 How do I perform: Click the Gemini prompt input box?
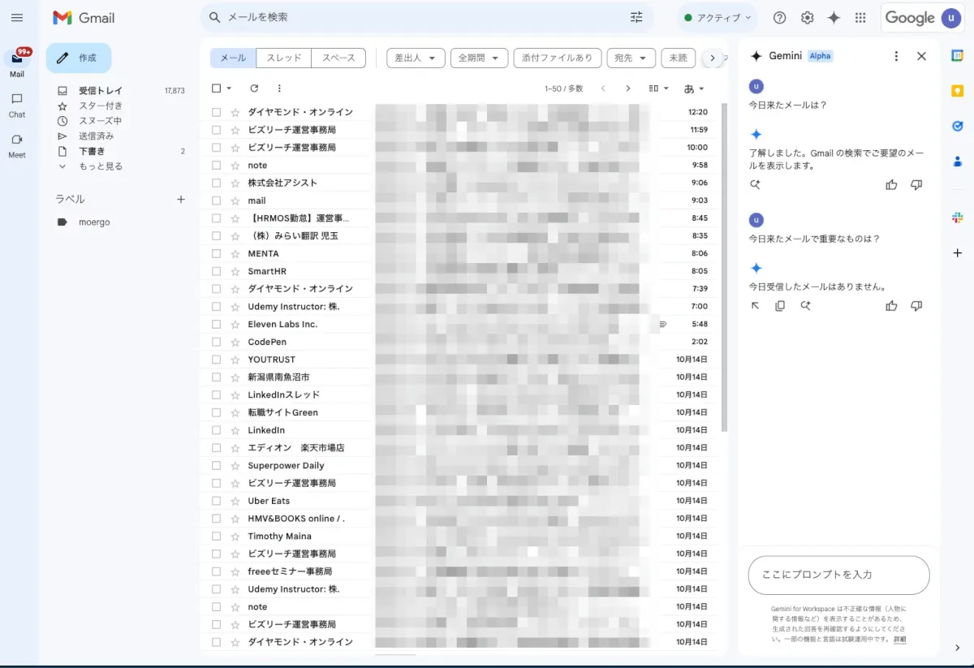tap(838, 575)
